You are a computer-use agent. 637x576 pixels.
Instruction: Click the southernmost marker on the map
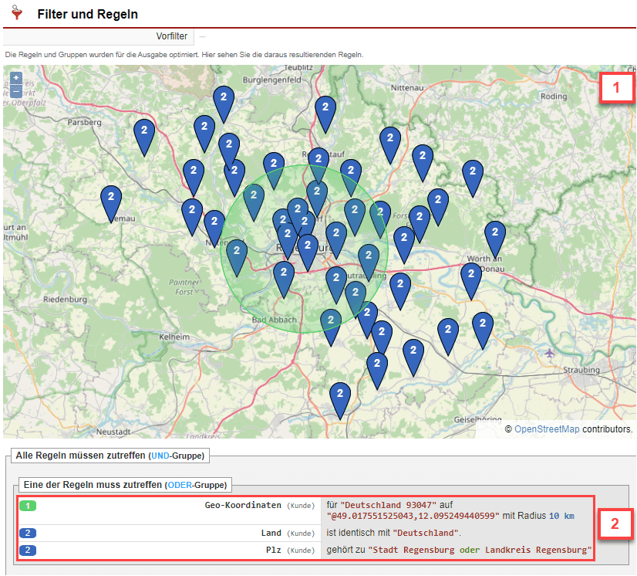(x=340, y=397)
